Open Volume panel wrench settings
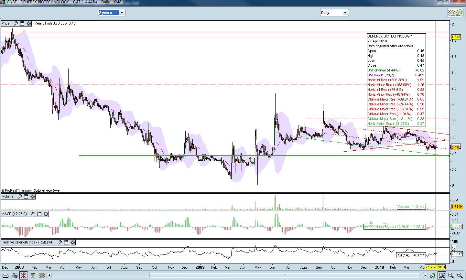The width and height of the screenshot is (466, 280). (x=19, y=196)
